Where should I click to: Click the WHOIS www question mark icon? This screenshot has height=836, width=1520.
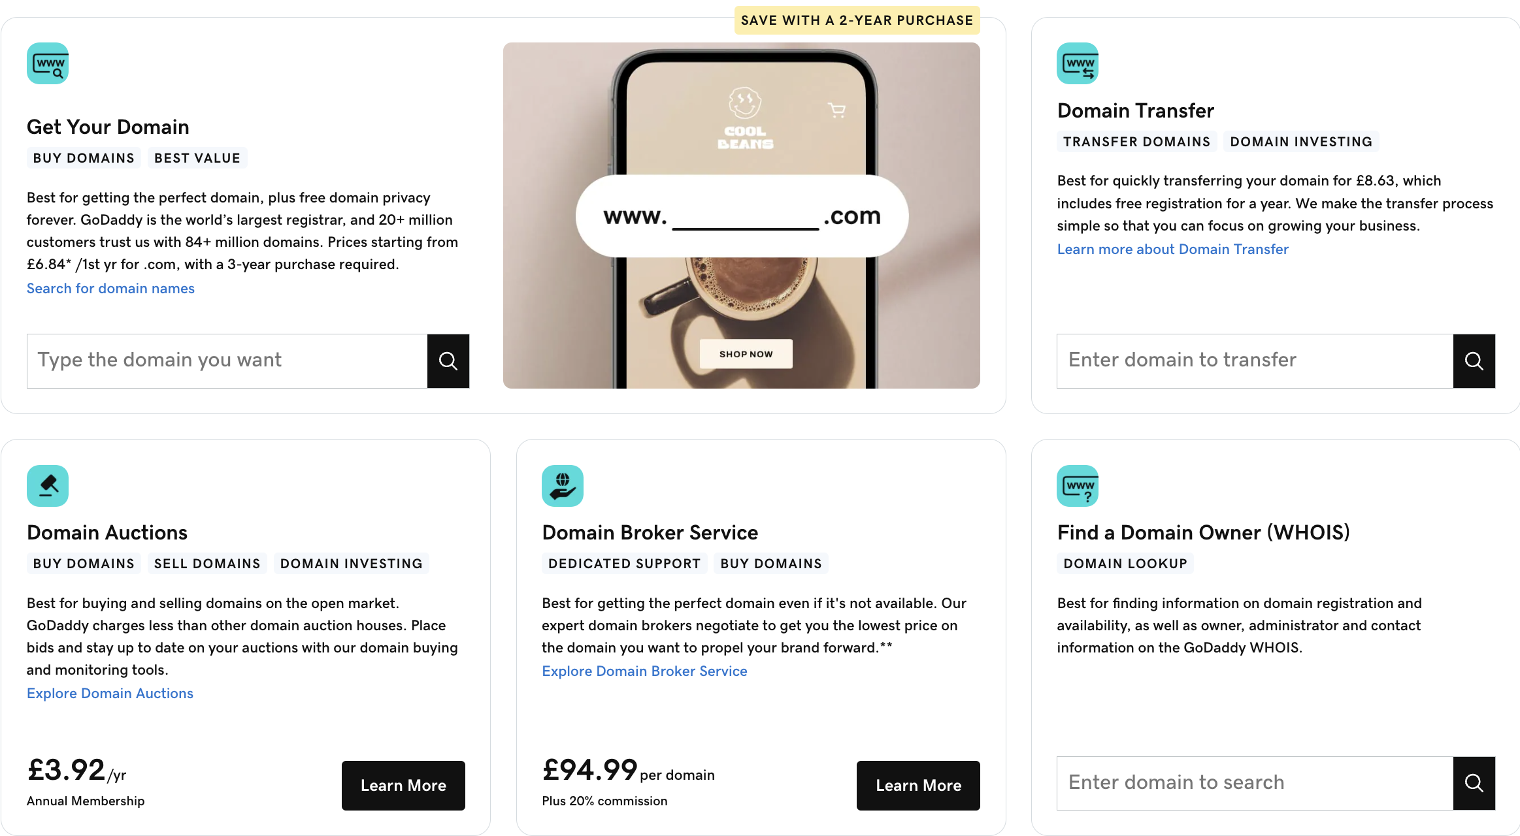coord(1078,486)
